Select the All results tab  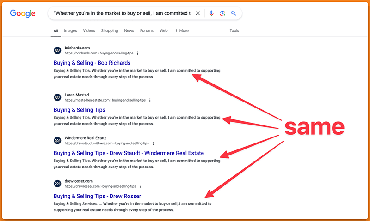(x=55, y=31)
